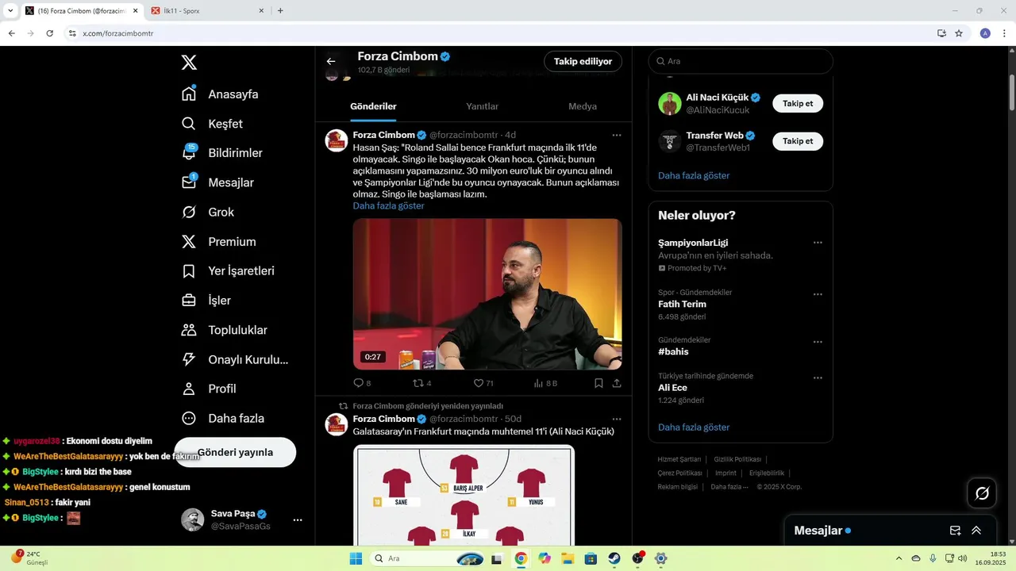Image resolution: width=1016 pixels, height=571 pixels.
Task: Compose new message in Mesajlar drawer
Action: coord(956,531)
